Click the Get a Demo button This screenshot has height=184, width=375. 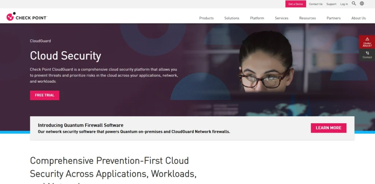(296, 4)
